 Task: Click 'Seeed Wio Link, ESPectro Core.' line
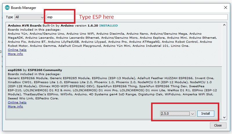click(x=33, y=98)
